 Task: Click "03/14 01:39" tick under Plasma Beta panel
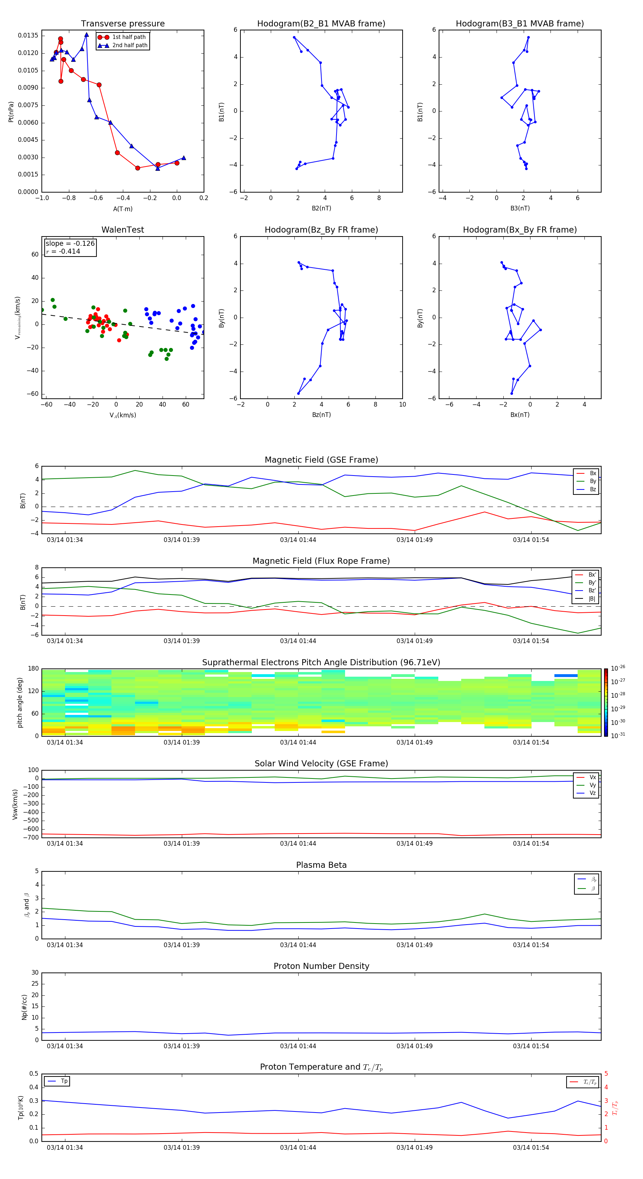pyautogui.click(x=182, y=945)
